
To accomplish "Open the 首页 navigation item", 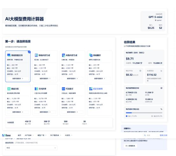I will tap(19, 135).
